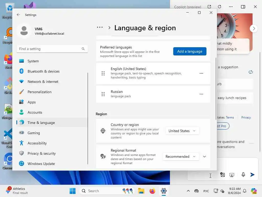Click the Copilot send message arrow

pos(253,175)
